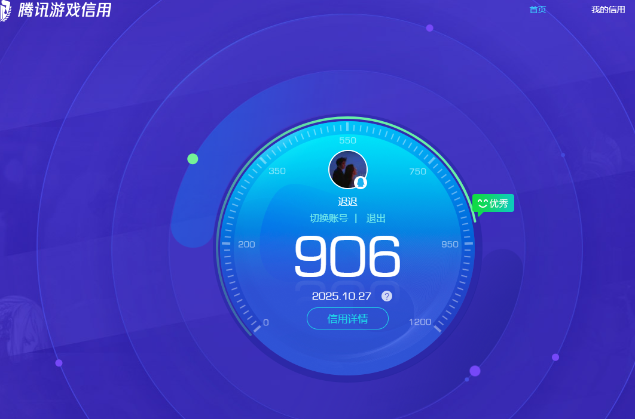Go to the 首页 navigation tab
This screenshot has height=419, width=635.
coord(538,10)
